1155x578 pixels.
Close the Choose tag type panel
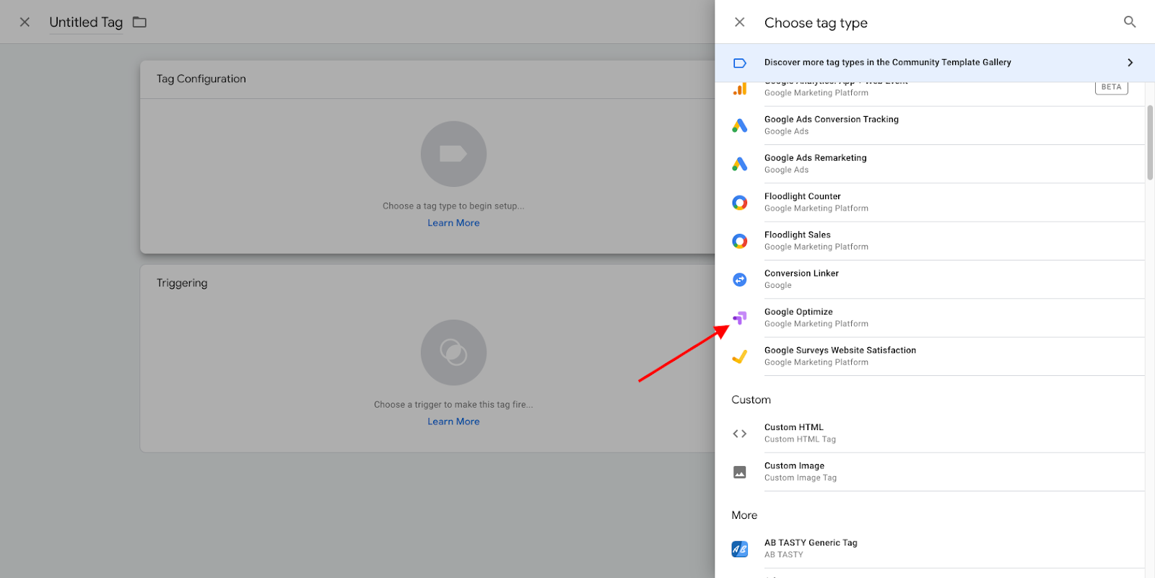pyautogui.click(x=739, y=22)
